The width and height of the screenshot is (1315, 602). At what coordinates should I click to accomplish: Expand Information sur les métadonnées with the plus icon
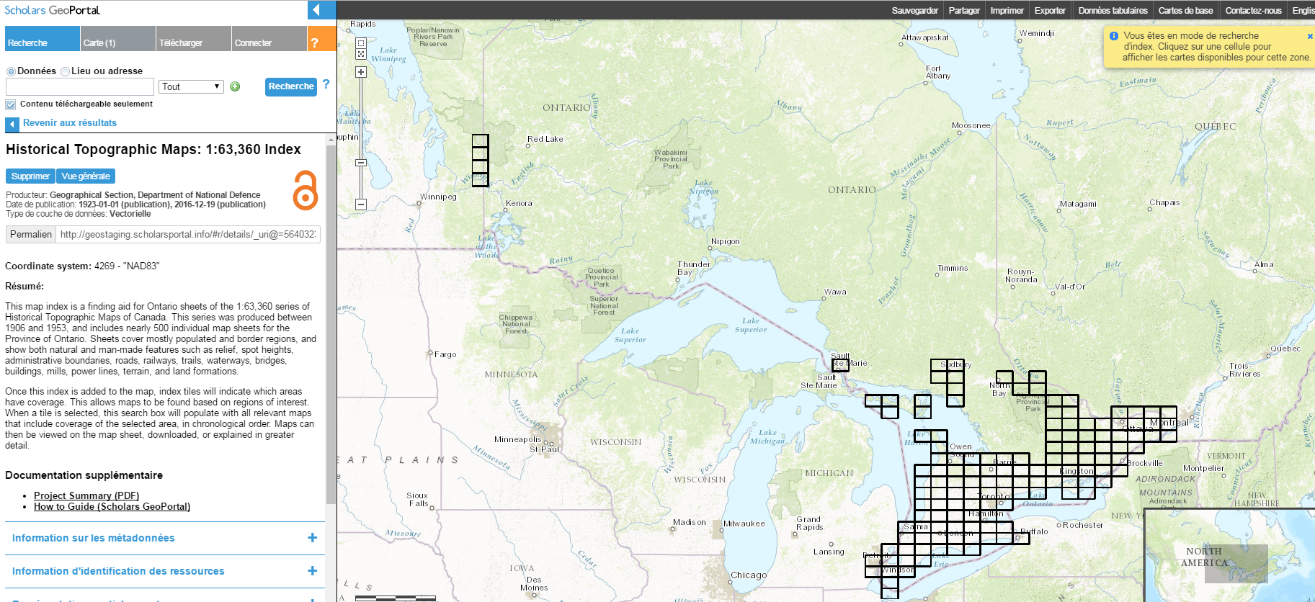313,538
